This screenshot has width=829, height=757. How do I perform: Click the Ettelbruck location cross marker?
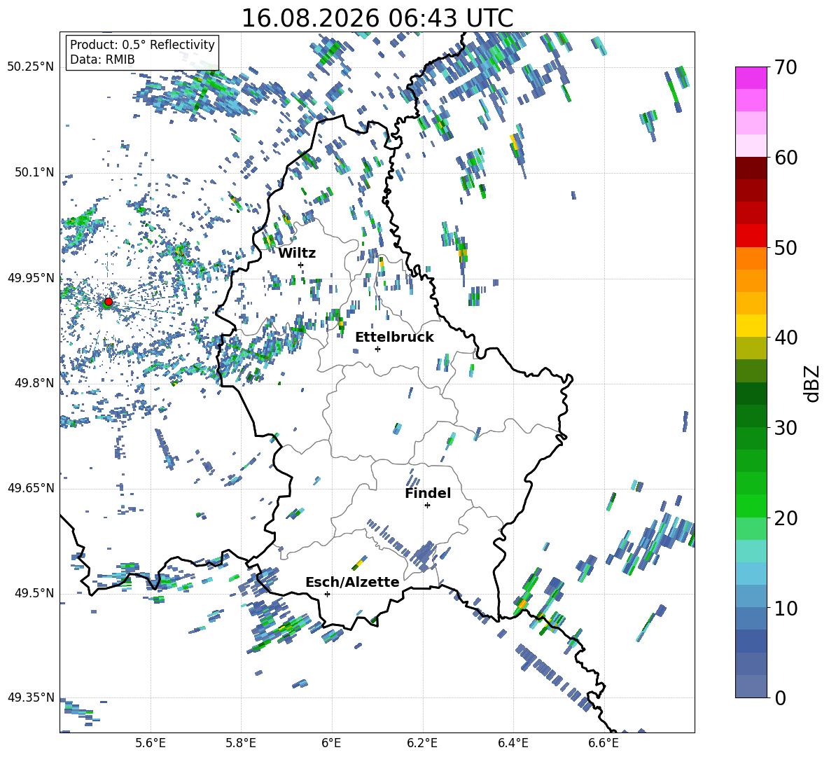377,349
